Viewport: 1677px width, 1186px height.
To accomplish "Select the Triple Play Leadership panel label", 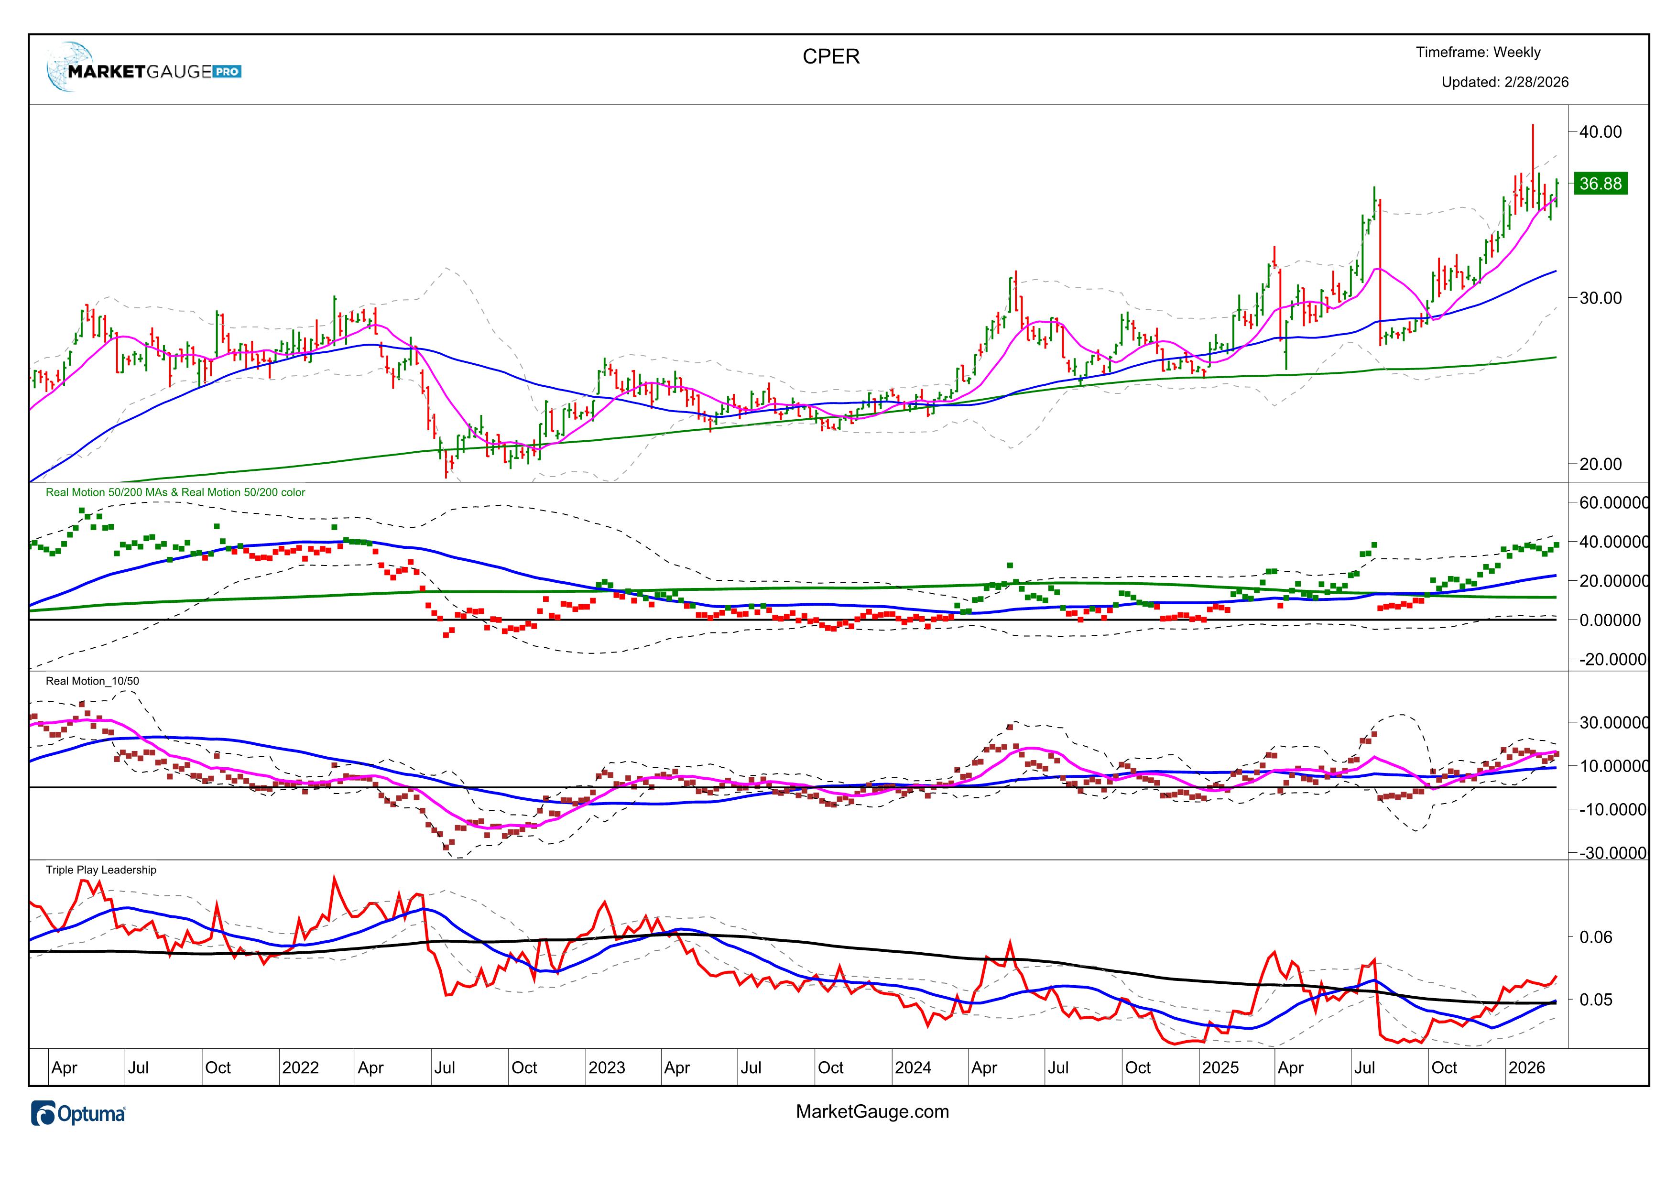I will [x=101, y=870].
